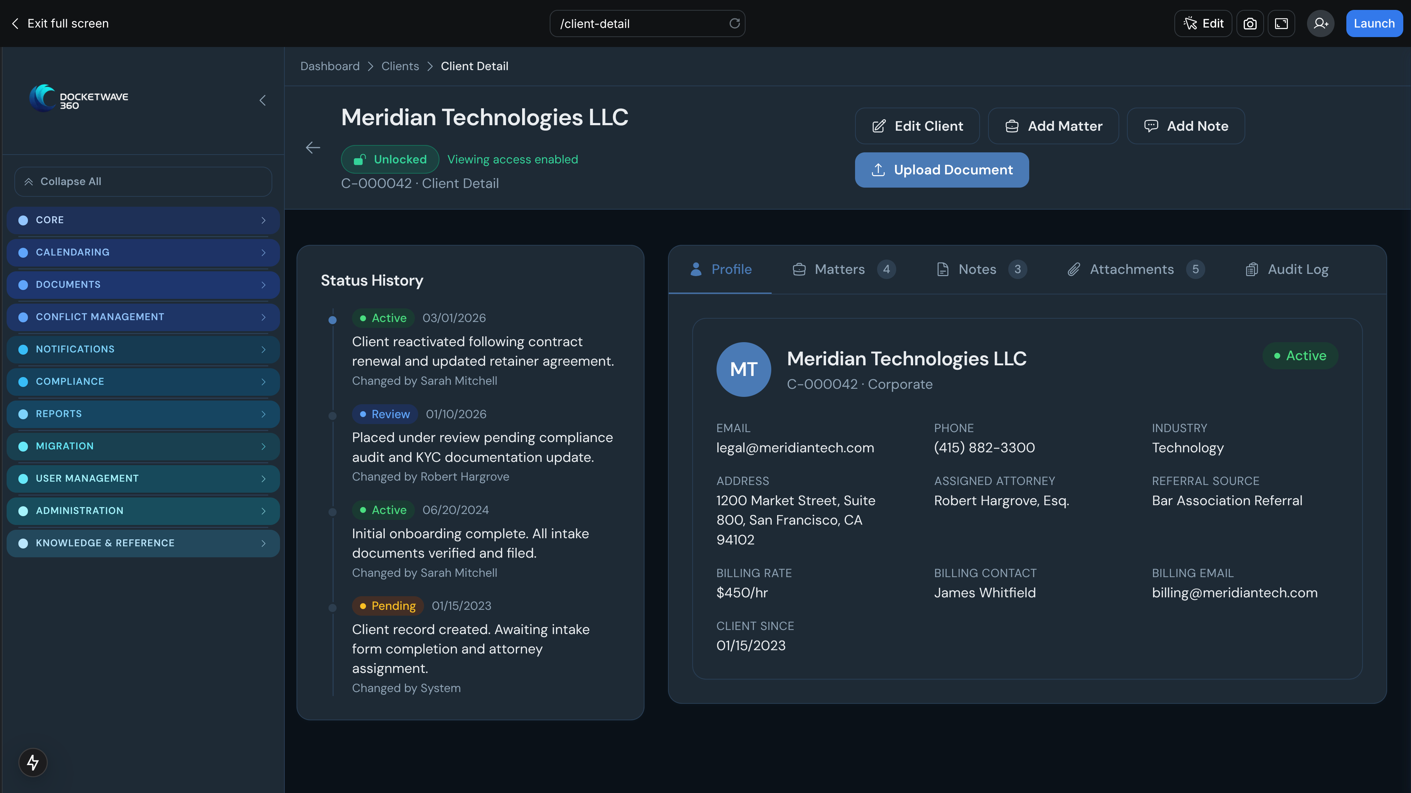Click the /client-detail URL field
The height and width of the screenshot is (793, 1411).
[x=647, y=23]
